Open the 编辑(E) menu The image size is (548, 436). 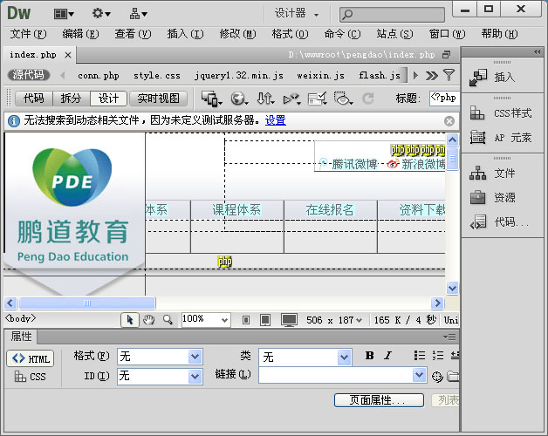(x=80, y=34)
